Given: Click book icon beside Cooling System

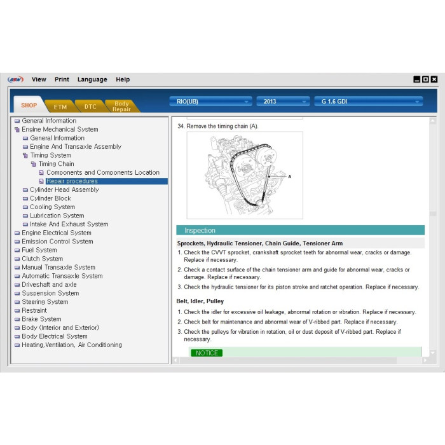Looking at the screenshot, I should click(25, 207).
